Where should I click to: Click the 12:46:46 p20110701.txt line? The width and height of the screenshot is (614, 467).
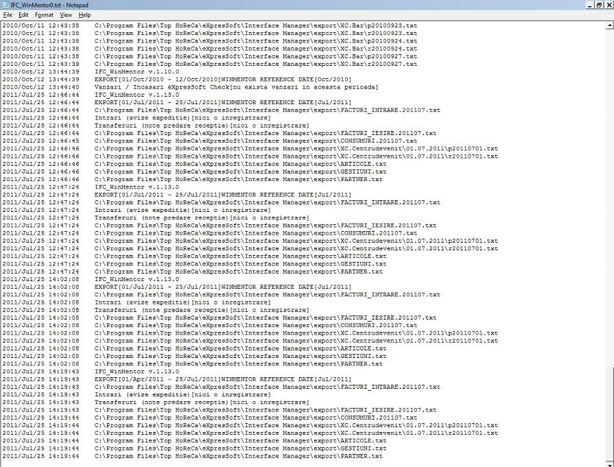pos(250,149)
